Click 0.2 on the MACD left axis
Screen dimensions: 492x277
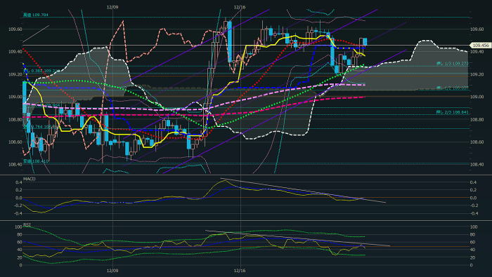pyautogui.click(x=18, y=190)
